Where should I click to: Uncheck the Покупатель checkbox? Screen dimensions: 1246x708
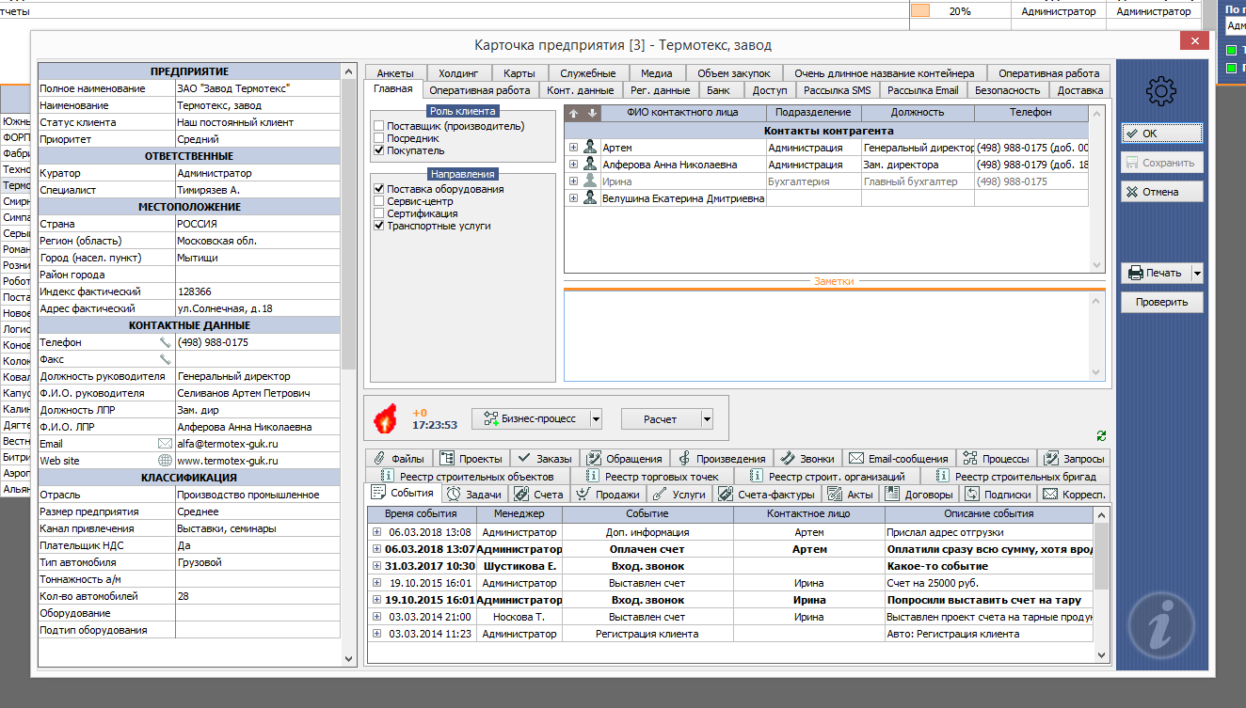[x=378, y=150]
